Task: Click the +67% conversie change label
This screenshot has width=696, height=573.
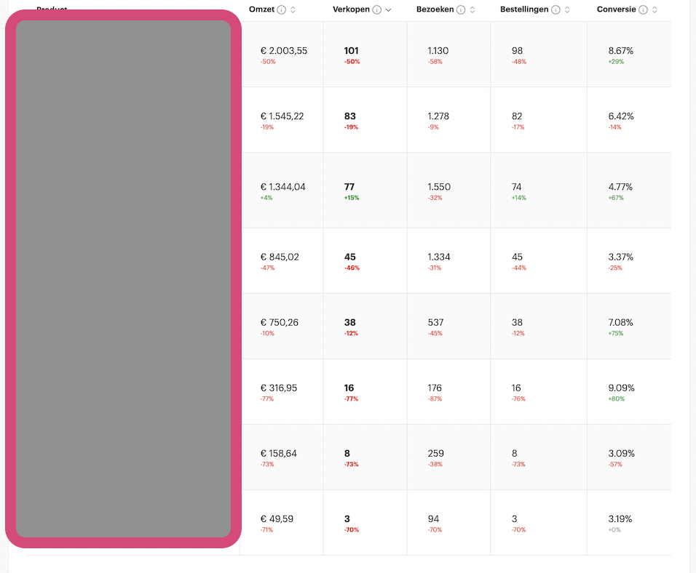Action: pos(616,198)
